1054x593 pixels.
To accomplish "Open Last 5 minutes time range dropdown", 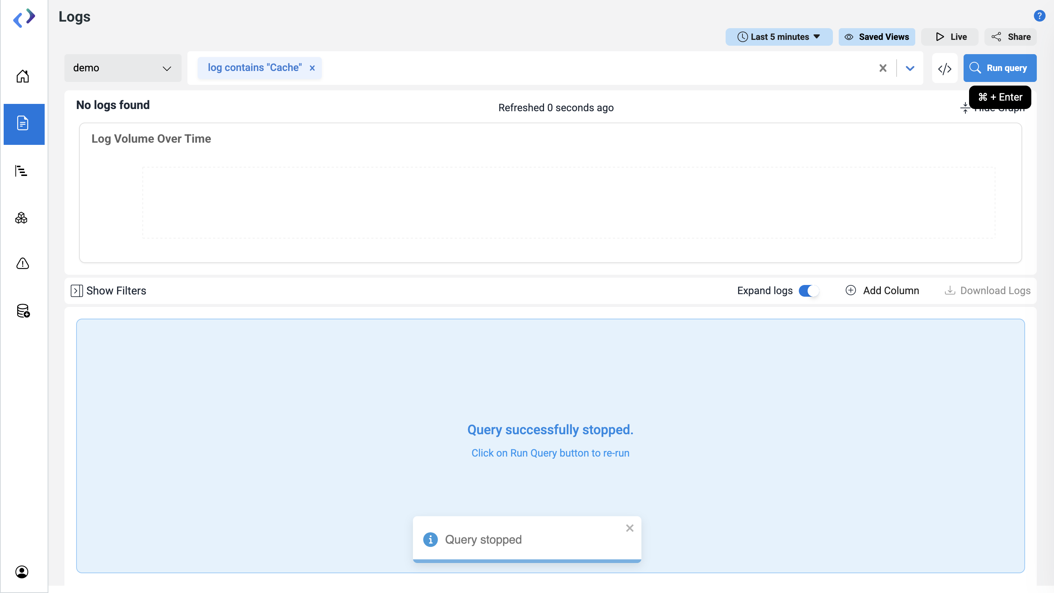I will tap(778, 37).
